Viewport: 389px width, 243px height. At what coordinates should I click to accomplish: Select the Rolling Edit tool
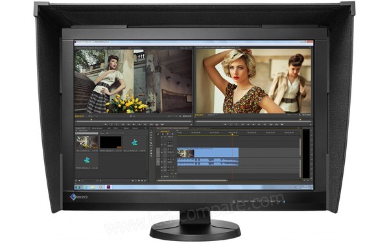pyautogui.click(x=151, y=138)
